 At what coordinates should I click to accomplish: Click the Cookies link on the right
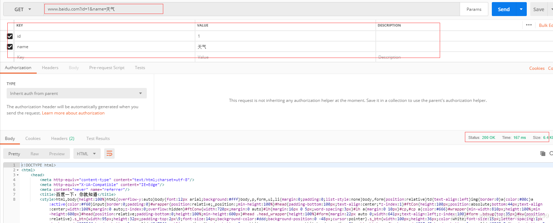click(537, 68)
